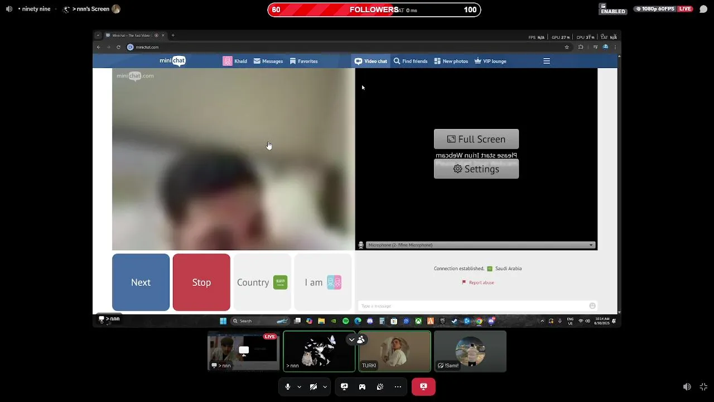Open Favorites in Minichat header

(303, 61)
